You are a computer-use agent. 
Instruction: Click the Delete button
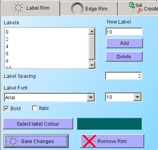124,57
